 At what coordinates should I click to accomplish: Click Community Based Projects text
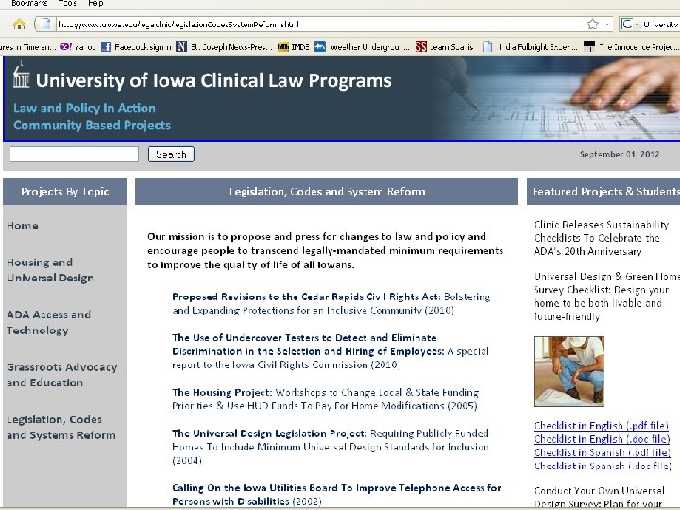pyautogui.click(x=92, y=125)
